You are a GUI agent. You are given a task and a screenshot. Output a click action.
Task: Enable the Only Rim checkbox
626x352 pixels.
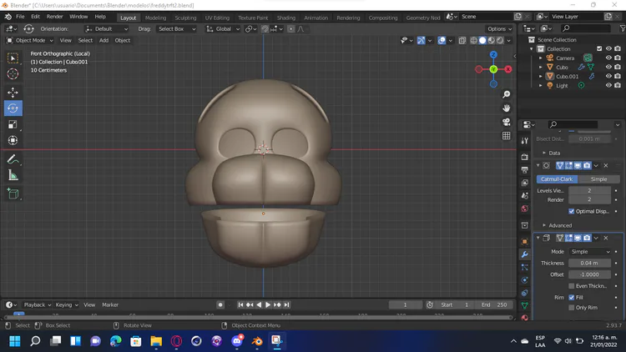571,308
